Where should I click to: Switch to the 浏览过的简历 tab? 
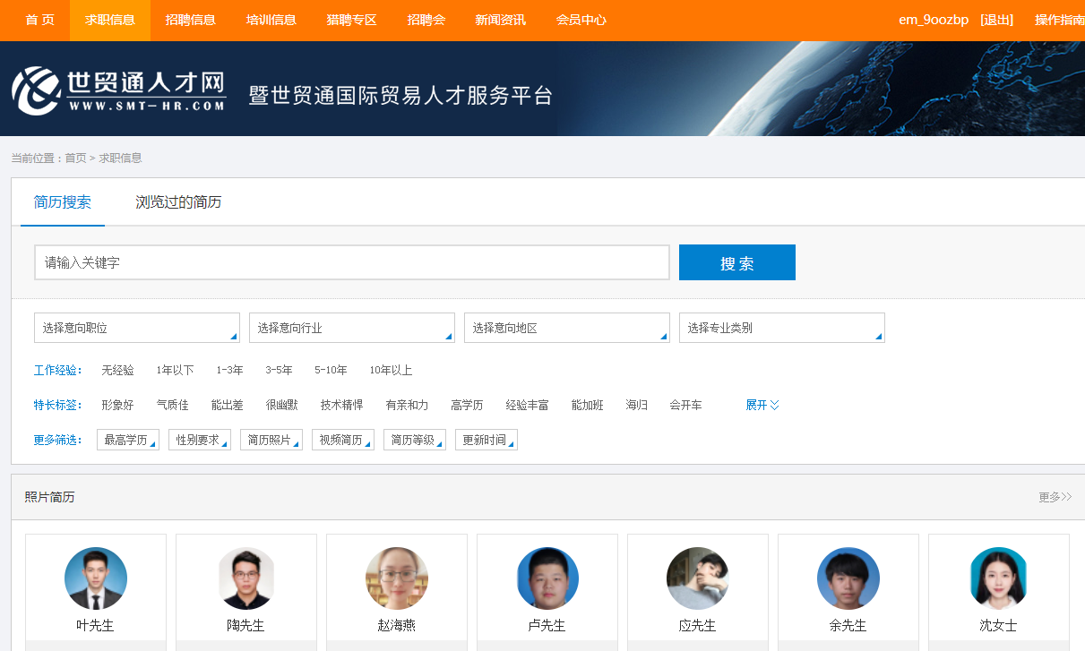tap(178, 202)
